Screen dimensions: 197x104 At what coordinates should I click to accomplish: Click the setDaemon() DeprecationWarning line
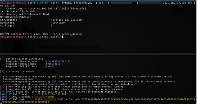point(86,77)
